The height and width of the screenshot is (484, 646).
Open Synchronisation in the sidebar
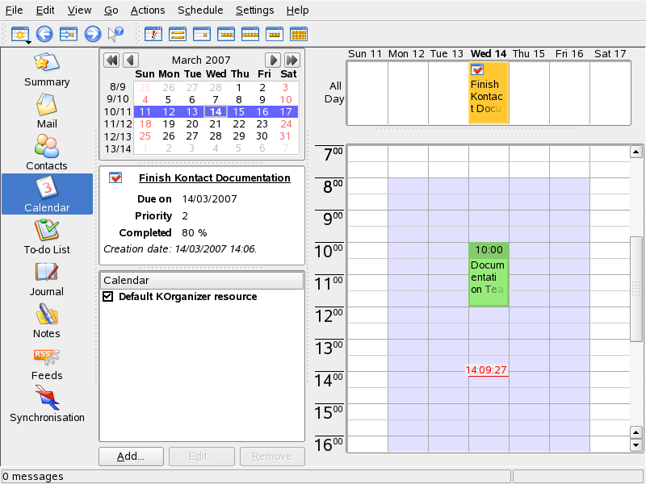(47, 405)
